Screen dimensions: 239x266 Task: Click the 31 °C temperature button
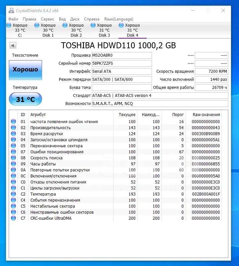tap(25, 99)
